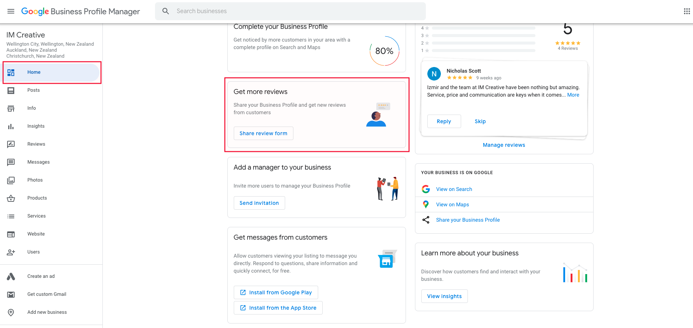Reply to Nicholas Scott's review
The image size is (693, 328).
[444, 121]
